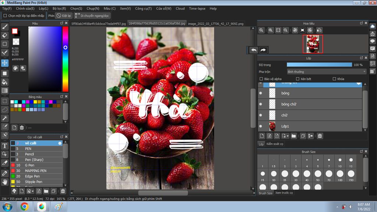
Task: Choose the rectangular Select tool
Action: [5, 101]
